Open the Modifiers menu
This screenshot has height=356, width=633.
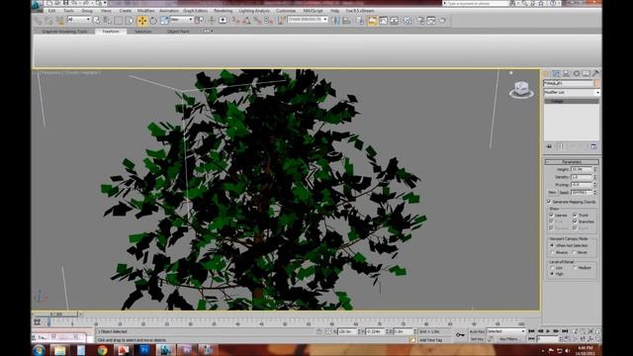coord(145,11)
